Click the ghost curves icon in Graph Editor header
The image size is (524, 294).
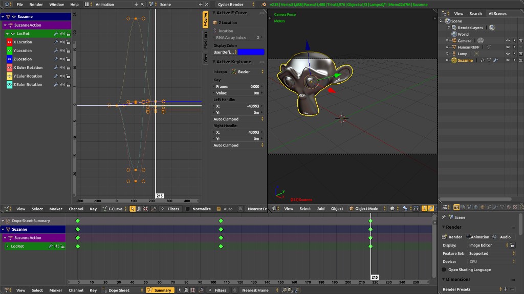click(x=139, y=209)
